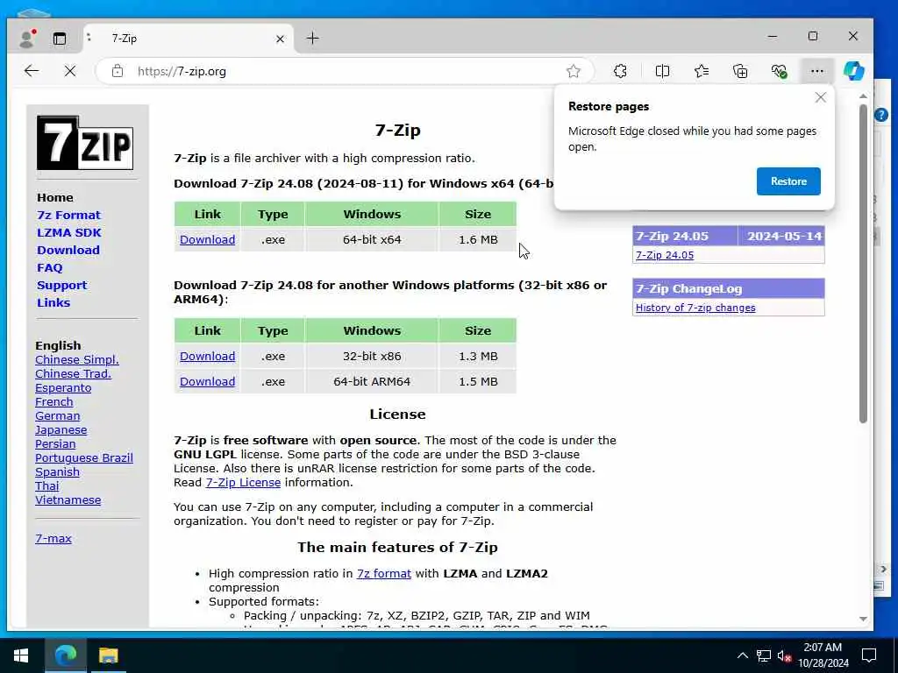898x673 pixels.
Task: Click the Restore button
Action: (788, 181)
